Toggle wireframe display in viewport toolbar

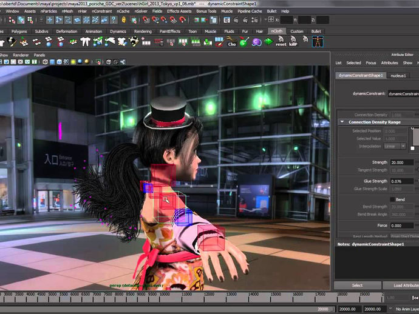tap(45, 62)
